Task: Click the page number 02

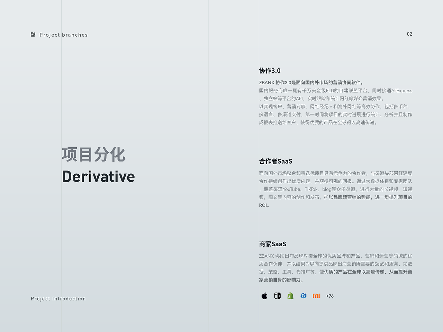Action: click(x=409, y=34)
